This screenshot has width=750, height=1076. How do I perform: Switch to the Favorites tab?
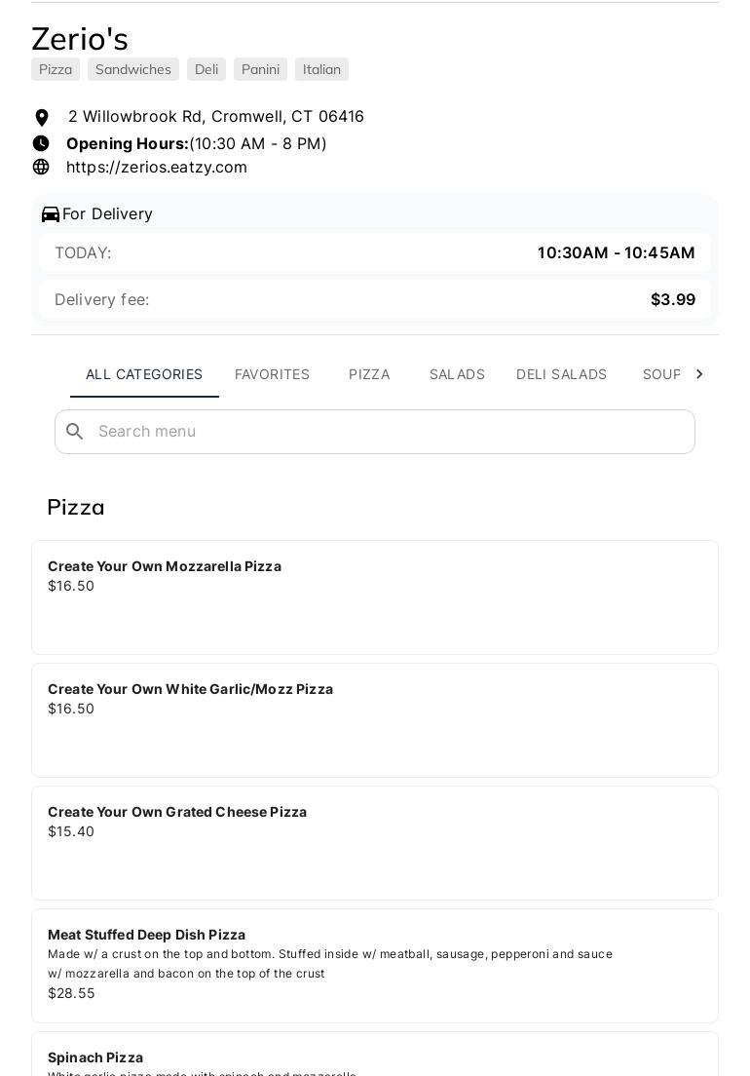coord(272,374)
